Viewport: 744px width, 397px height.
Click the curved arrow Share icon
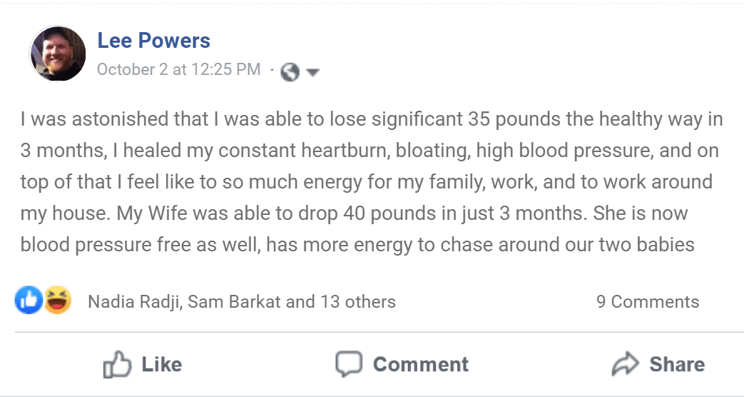(626, 365)
